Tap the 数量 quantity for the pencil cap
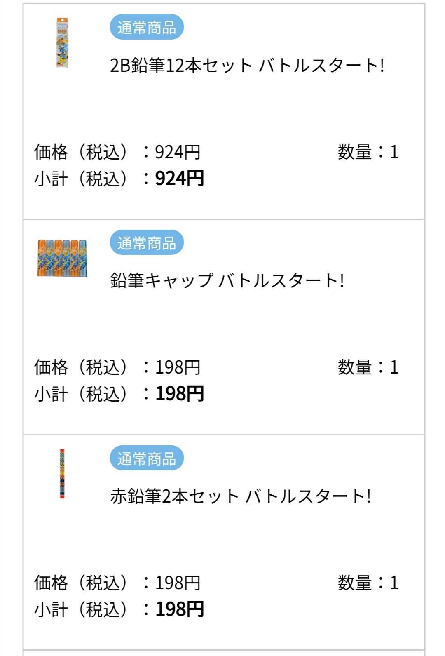 point(368,367)
